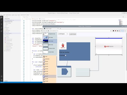Screen dimensions: 127x95
Task: Open the View menu in VS Code
Action: (x=13, y=15)
